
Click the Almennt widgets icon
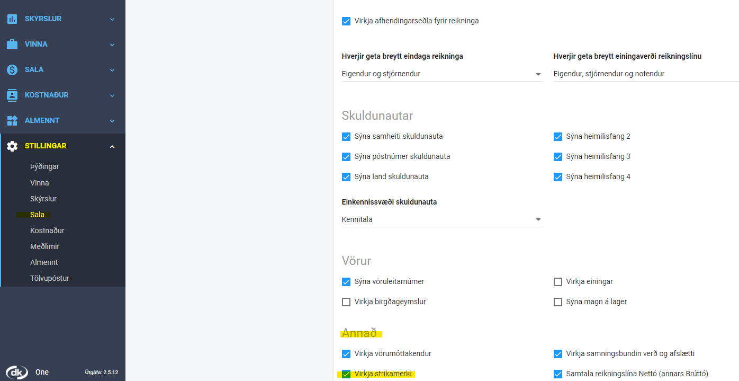click(x=12, y=121)
